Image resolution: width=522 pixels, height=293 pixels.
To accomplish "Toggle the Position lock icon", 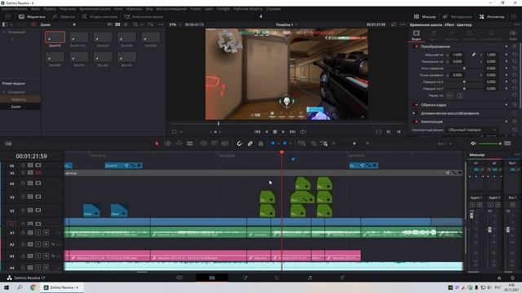I will (261, 143).
